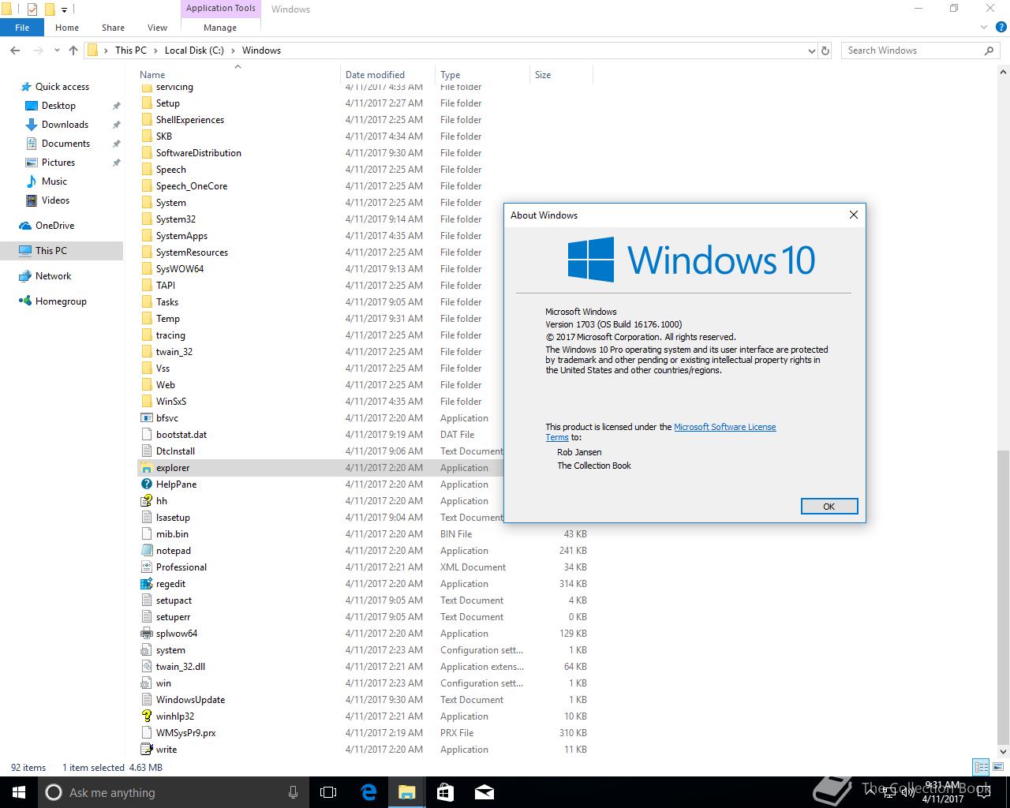Click the regedit application icon
This screenshot has height=808, width=1010.
(x=146, y=584)
